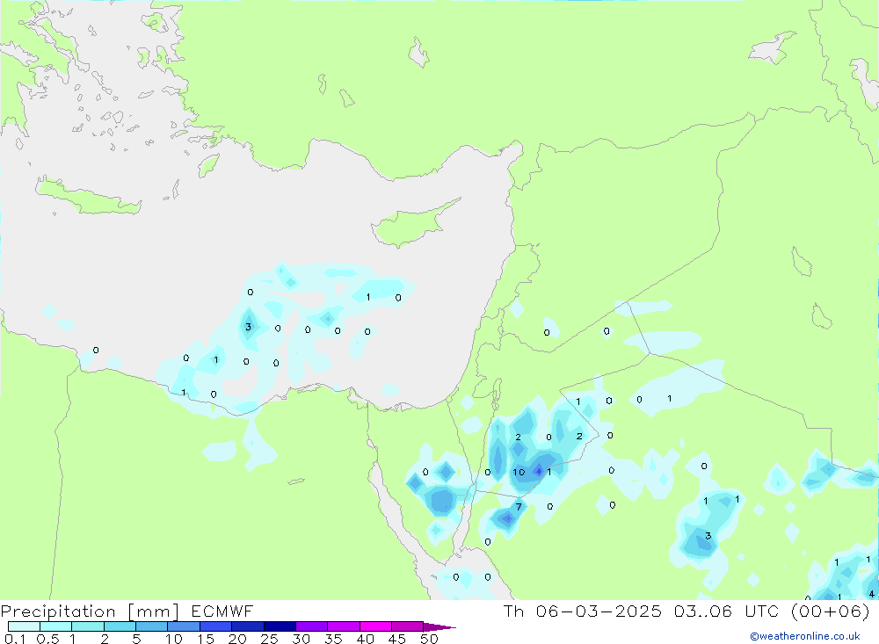This screenshot has height=644, width=879.
Task: Pick the 15–20 mm royal blue swatch
Action: tap(216, 626)
